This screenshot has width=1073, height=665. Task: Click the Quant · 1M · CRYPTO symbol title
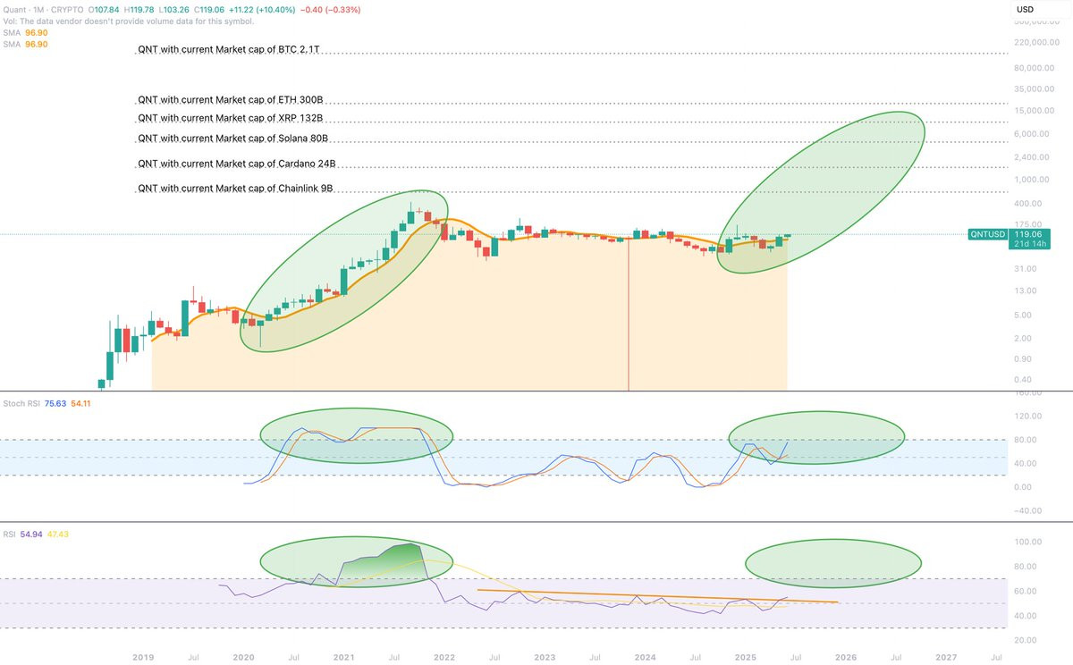[x=43, y=10]
